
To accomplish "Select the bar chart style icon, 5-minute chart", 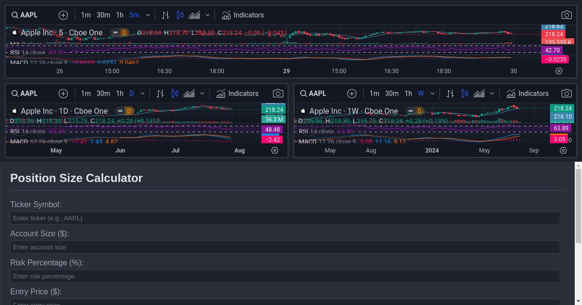I will [x=165, y=15].
